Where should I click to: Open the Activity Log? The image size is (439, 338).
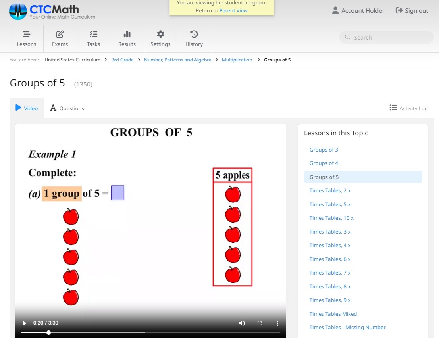[x=408, y=108]
